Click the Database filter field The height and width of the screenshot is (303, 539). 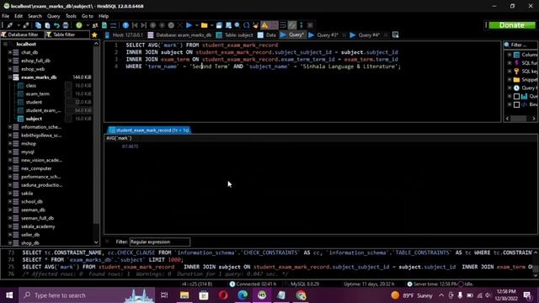click(x=23, y=35)
